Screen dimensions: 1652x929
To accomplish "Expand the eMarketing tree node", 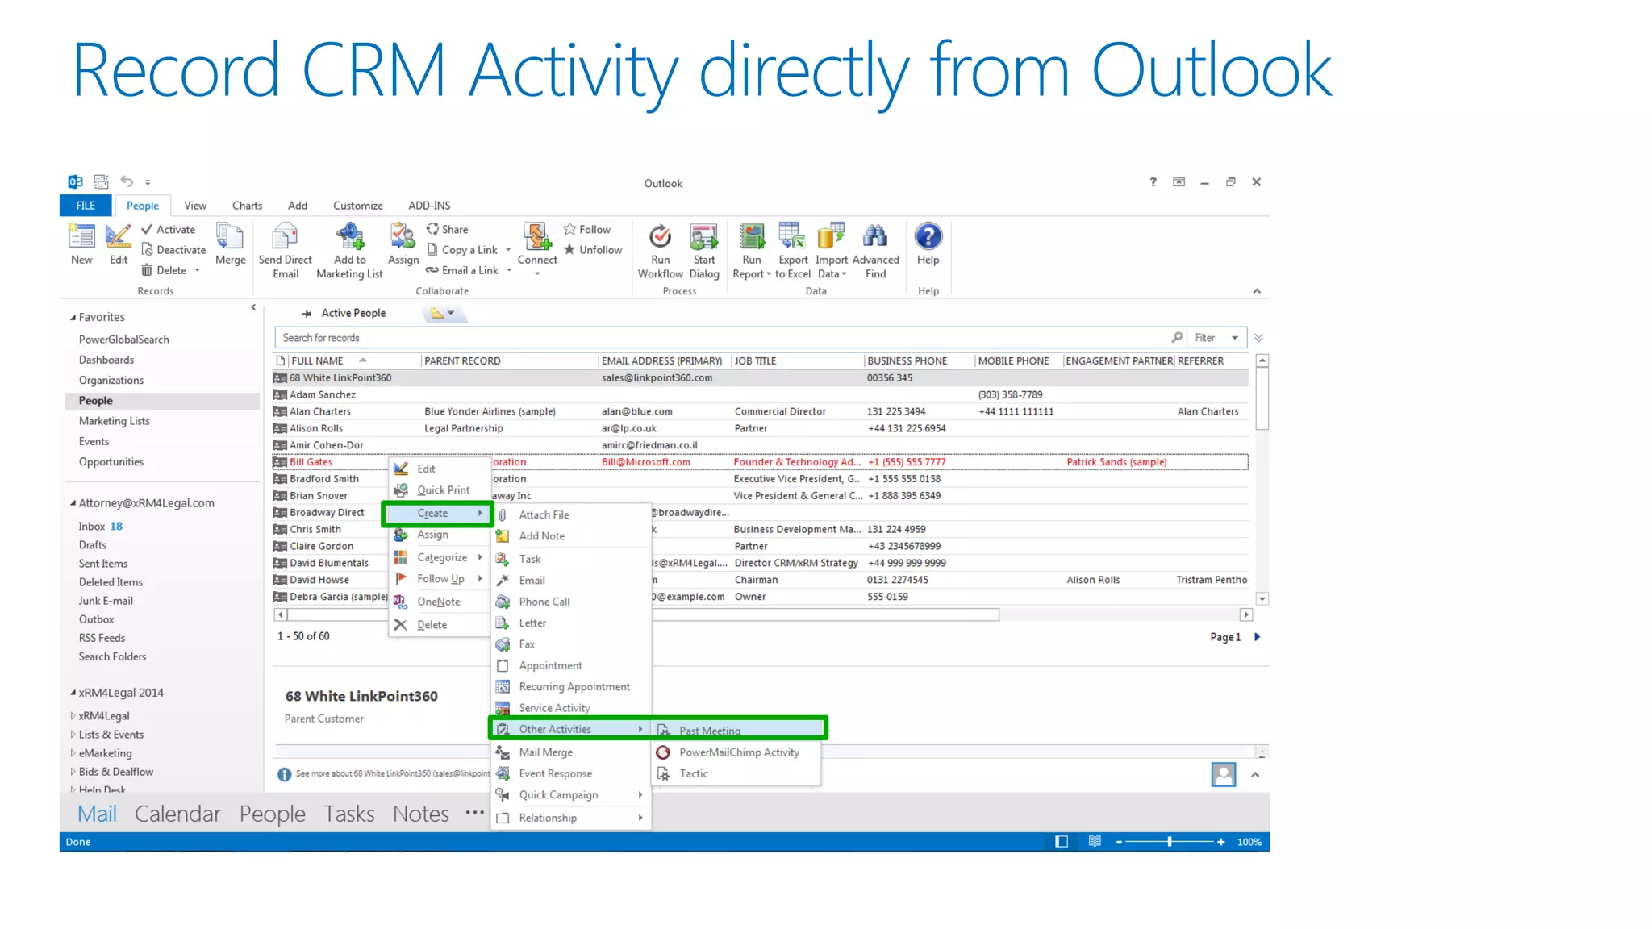I will click(73, 753).
